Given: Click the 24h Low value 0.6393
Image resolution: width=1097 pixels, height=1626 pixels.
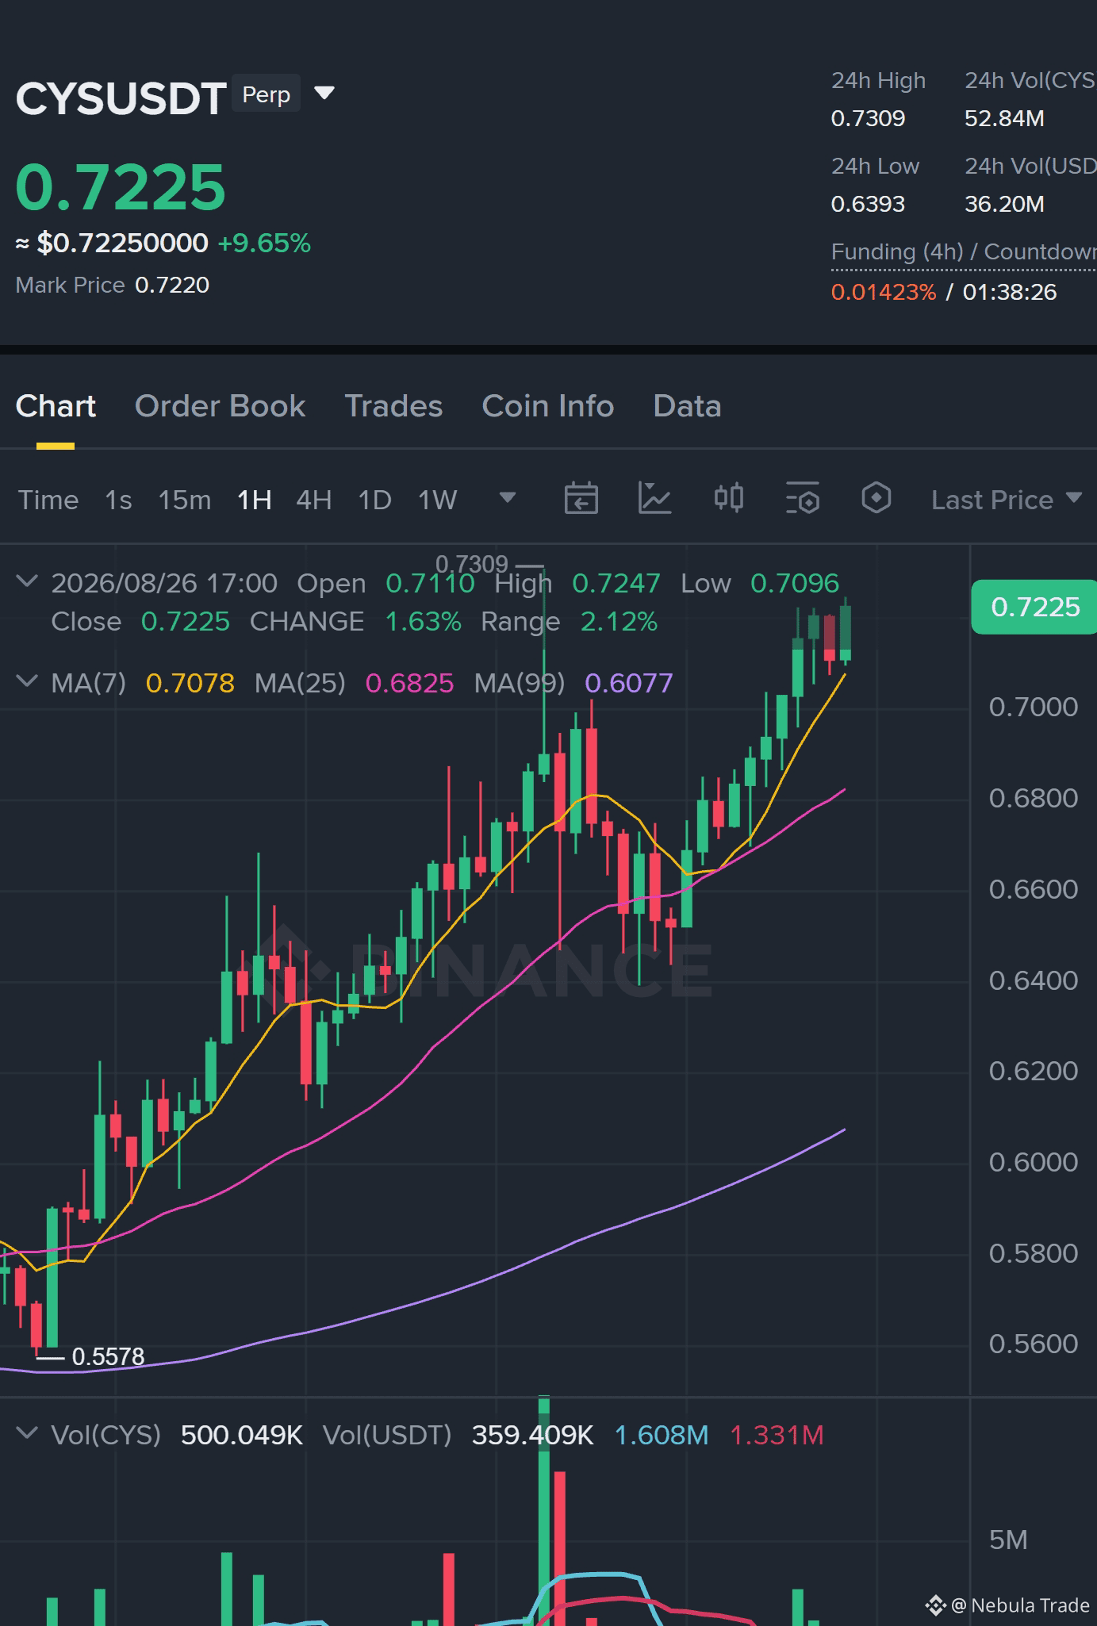Looking at the screenshot, I should [868, 204].
